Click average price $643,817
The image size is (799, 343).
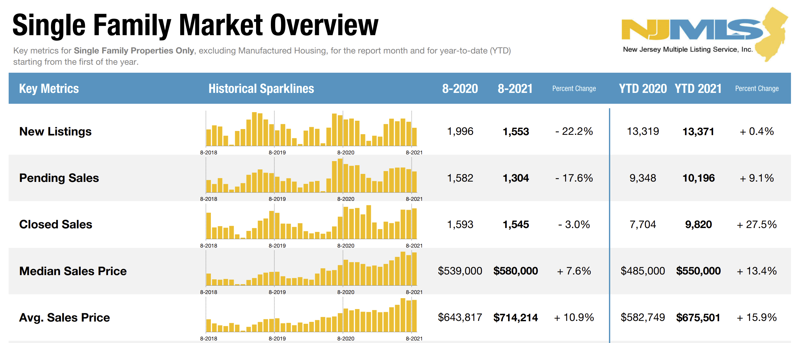point(460,317)
